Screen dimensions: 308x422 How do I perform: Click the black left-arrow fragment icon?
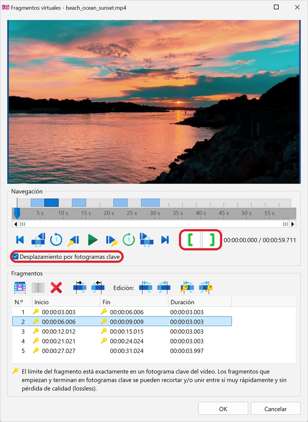tap(98, 287)
